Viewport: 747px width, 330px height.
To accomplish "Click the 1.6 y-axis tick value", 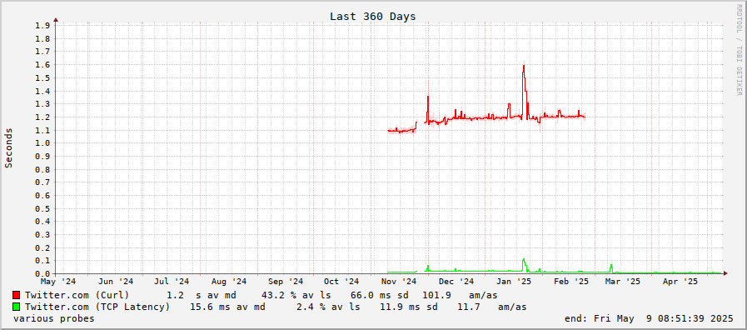I will click(42, 64).
